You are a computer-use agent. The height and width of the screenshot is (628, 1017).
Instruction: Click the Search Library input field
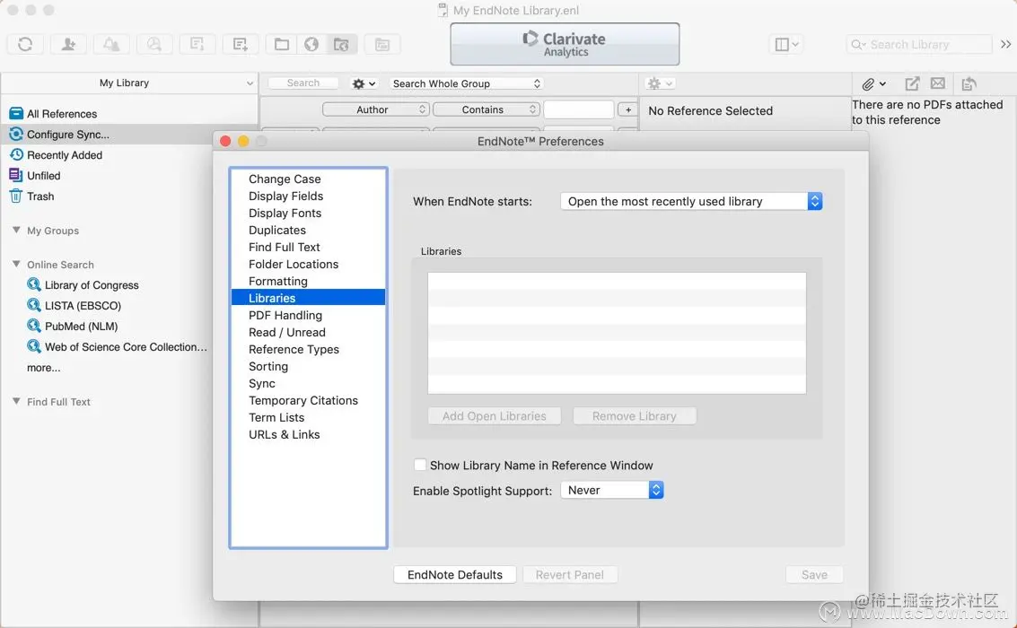click(919, 44)
